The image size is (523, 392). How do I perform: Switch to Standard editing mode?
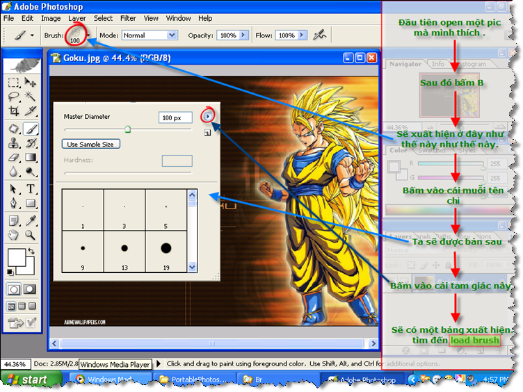(14, 289)
